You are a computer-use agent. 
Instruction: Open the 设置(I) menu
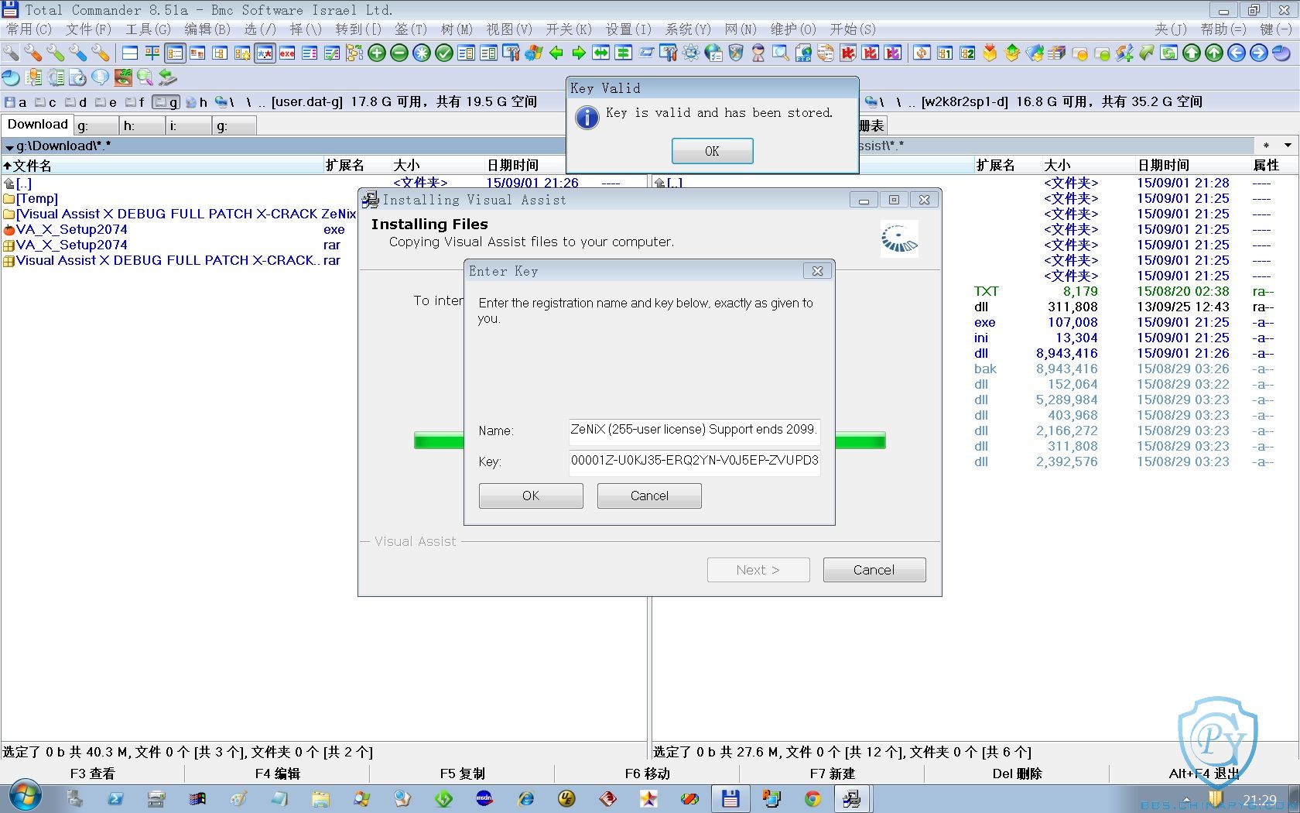point(628,29)
